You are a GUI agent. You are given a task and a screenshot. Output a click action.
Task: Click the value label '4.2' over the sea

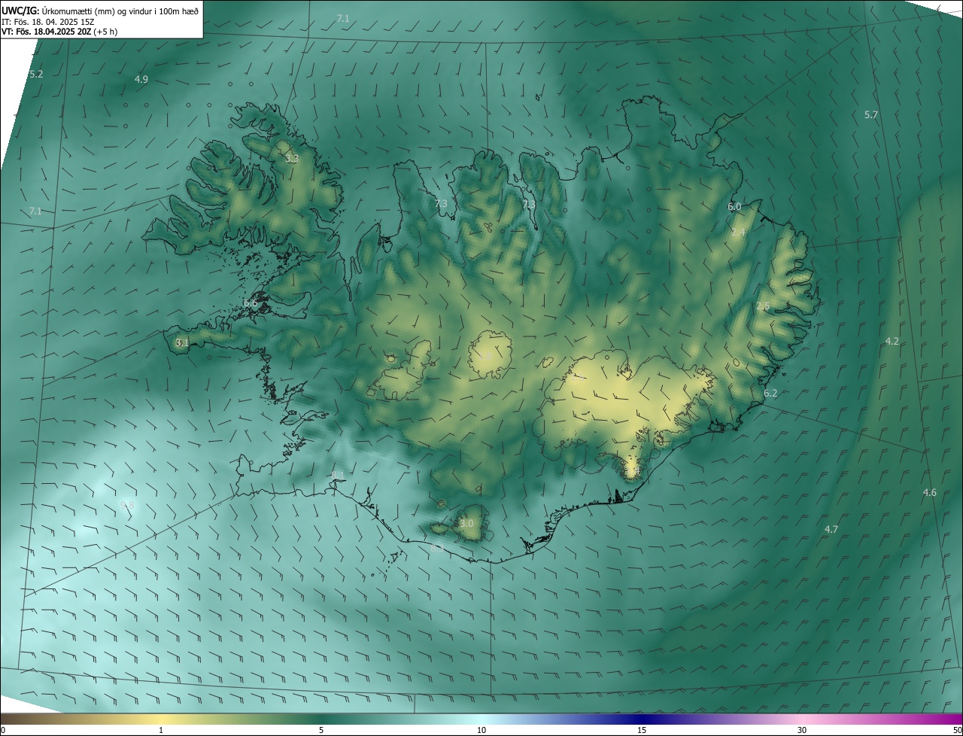[892, 342]
